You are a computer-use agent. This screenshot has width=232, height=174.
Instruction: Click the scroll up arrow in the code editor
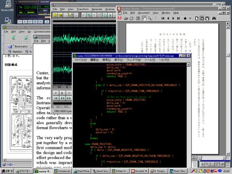pyautogui.click(x=188, y=65)
